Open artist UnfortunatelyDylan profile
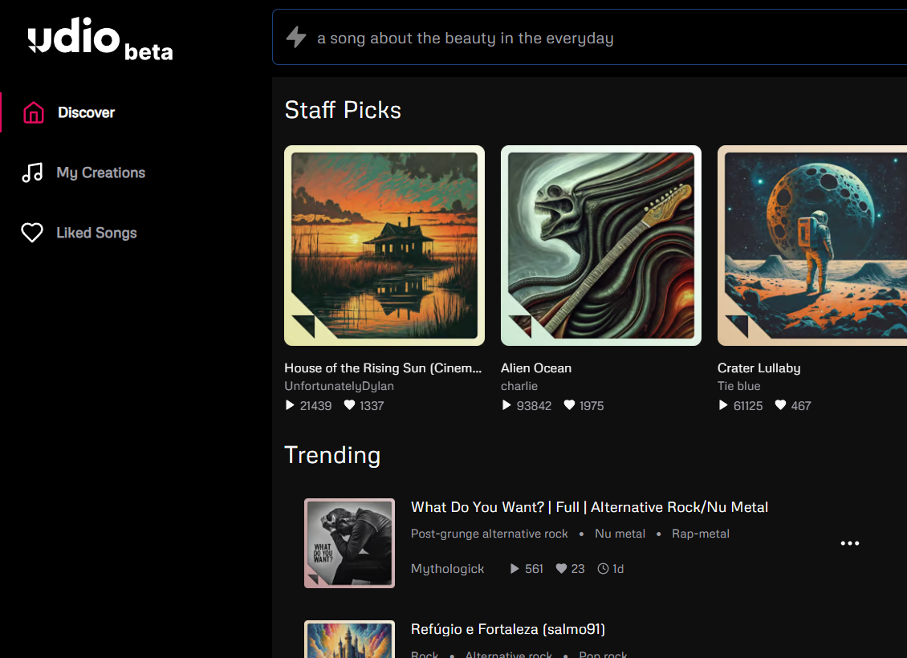Image resolution: width=907 pixels, height=658 pixels. point(339,386)
